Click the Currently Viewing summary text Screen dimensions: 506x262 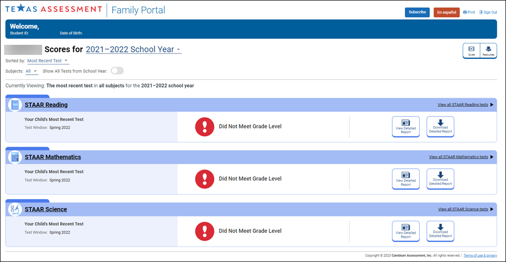pyautogui.click(x=99, y=86)
